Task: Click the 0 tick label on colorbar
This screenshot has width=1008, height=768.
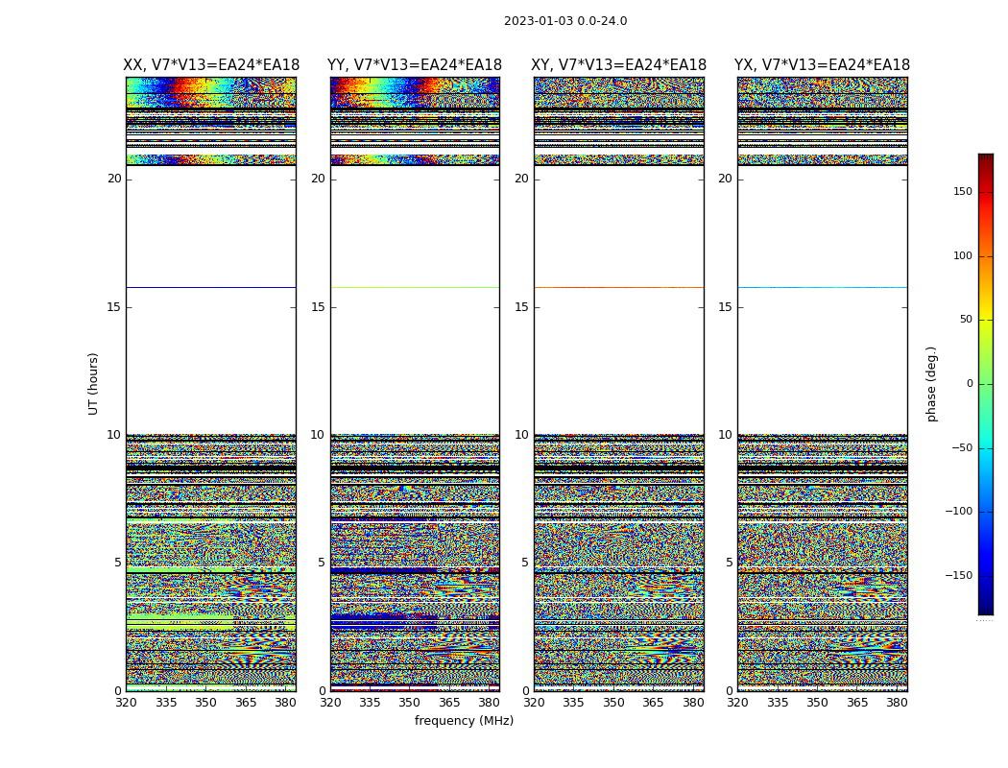Action: 970,384
